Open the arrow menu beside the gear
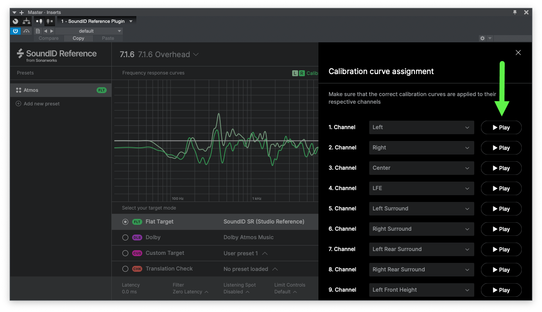542x312 pixels. (x=490, y=38)
